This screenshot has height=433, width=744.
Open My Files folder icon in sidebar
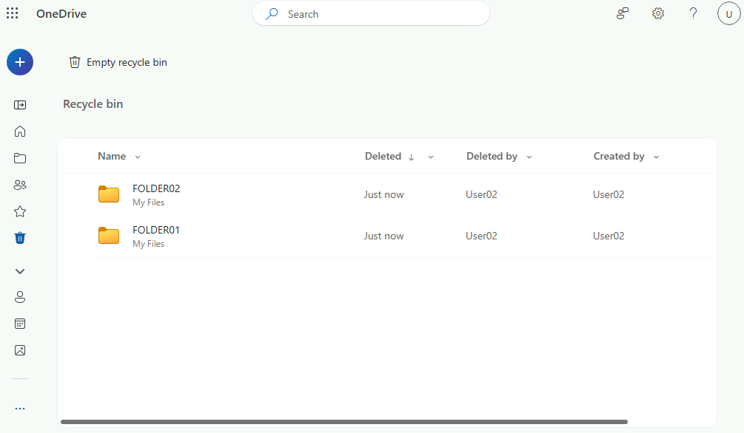(20, 158)
